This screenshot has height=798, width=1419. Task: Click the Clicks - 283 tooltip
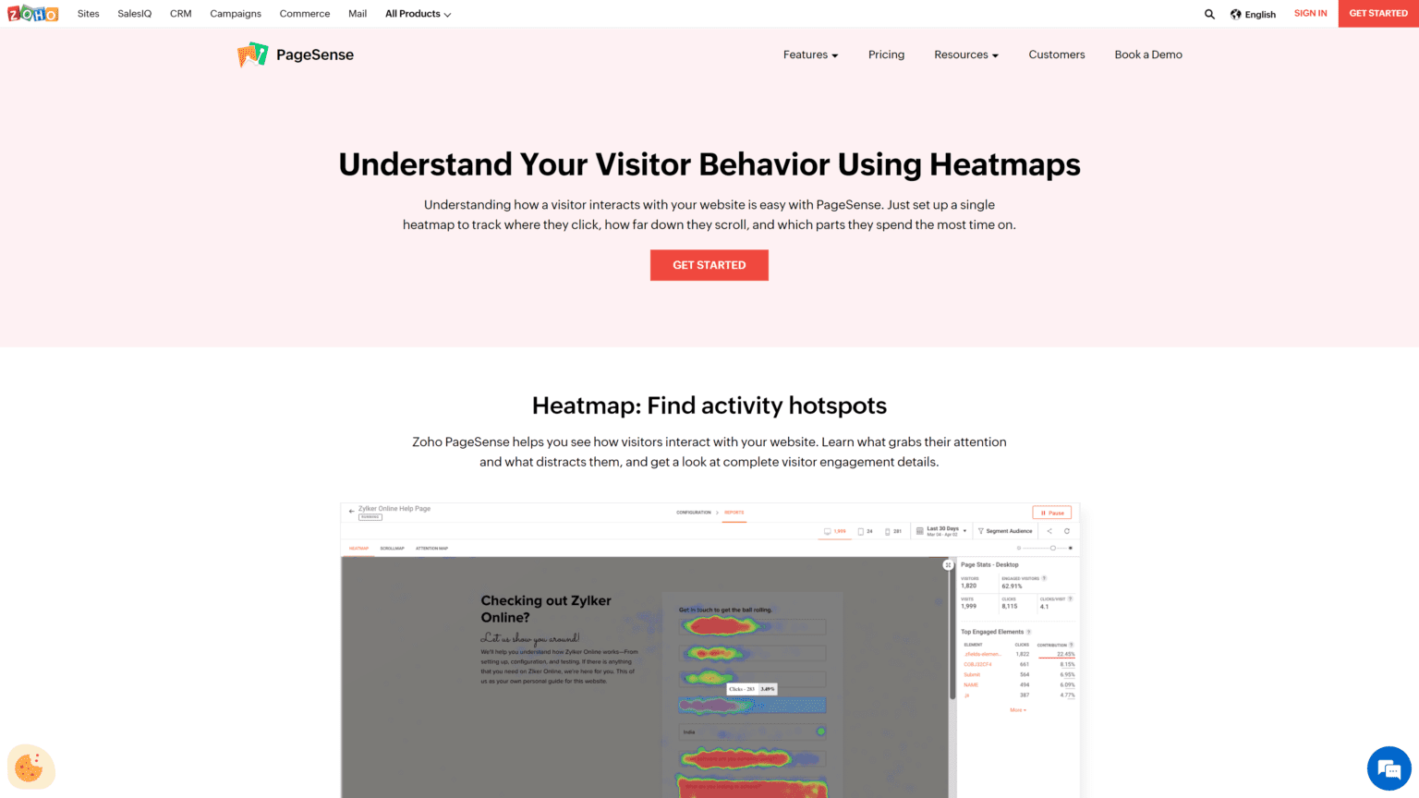coord(752,689)
